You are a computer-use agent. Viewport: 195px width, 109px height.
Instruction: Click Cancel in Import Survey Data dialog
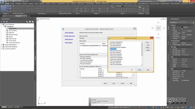pyautogui.click(x=122, y=83)
